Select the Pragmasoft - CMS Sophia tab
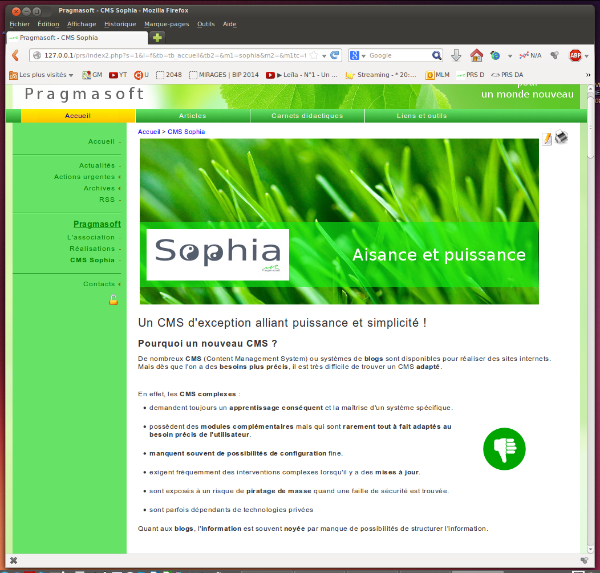 pyautogui.click(x=78, y=38)
